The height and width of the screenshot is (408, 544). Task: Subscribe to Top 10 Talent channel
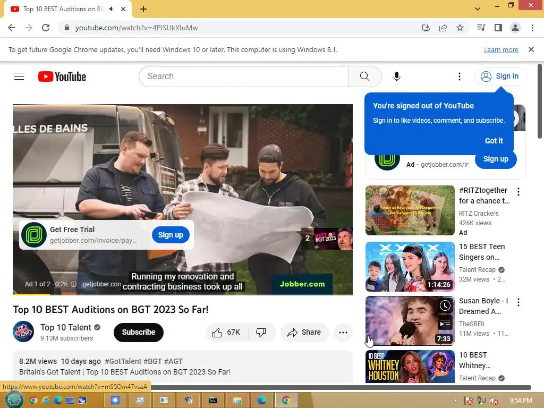tap(139, 333)
